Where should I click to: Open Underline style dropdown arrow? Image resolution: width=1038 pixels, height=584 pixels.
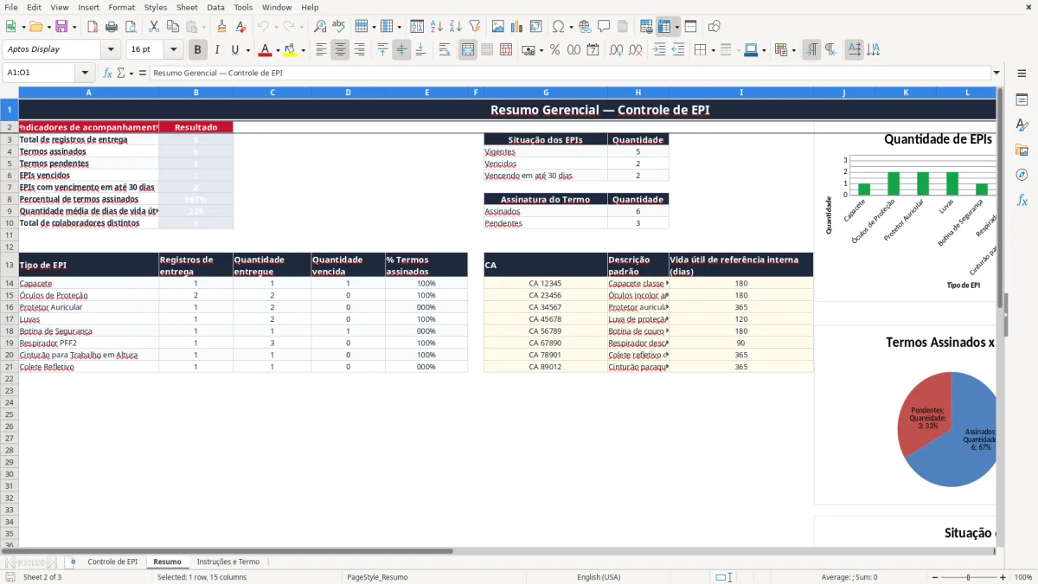coord(247,50)
